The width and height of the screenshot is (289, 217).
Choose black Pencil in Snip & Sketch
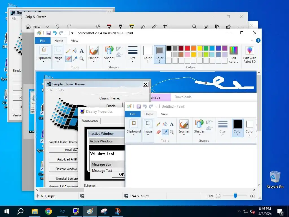tap(121, 27)
